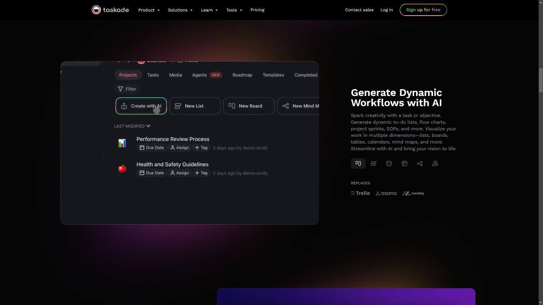The image size is (543, 305).
Task: Open the Pricing page
Action: [257, 10]
